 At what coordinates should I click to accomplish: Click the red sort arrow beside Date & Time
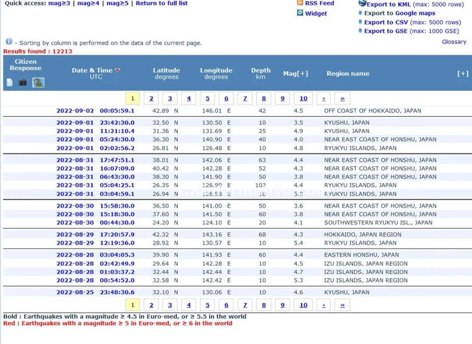(118, 70)
